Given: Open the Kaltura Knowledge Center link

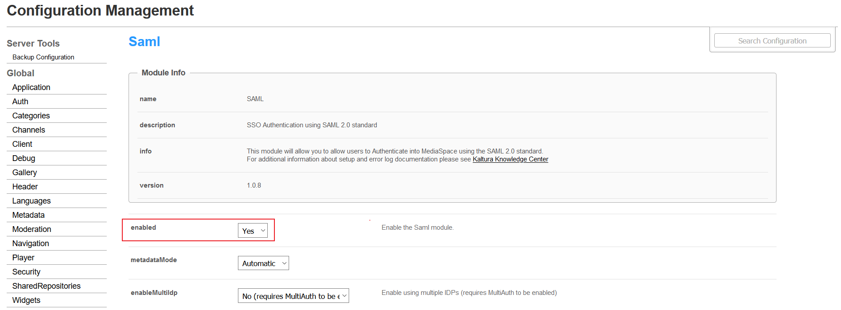Looking at the screenshot, I should coord(510,159).
